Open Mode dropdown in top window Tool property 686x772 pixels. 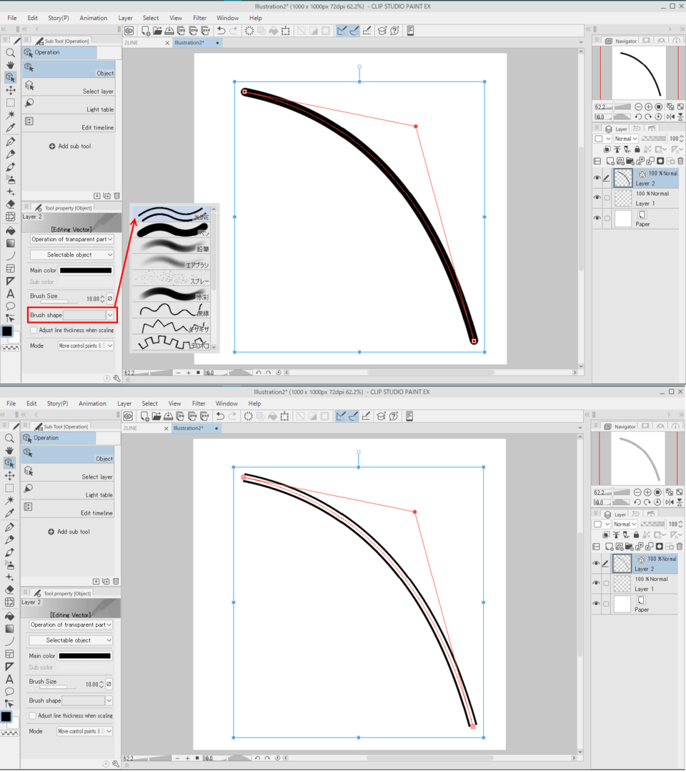click(x=86, y=346)
